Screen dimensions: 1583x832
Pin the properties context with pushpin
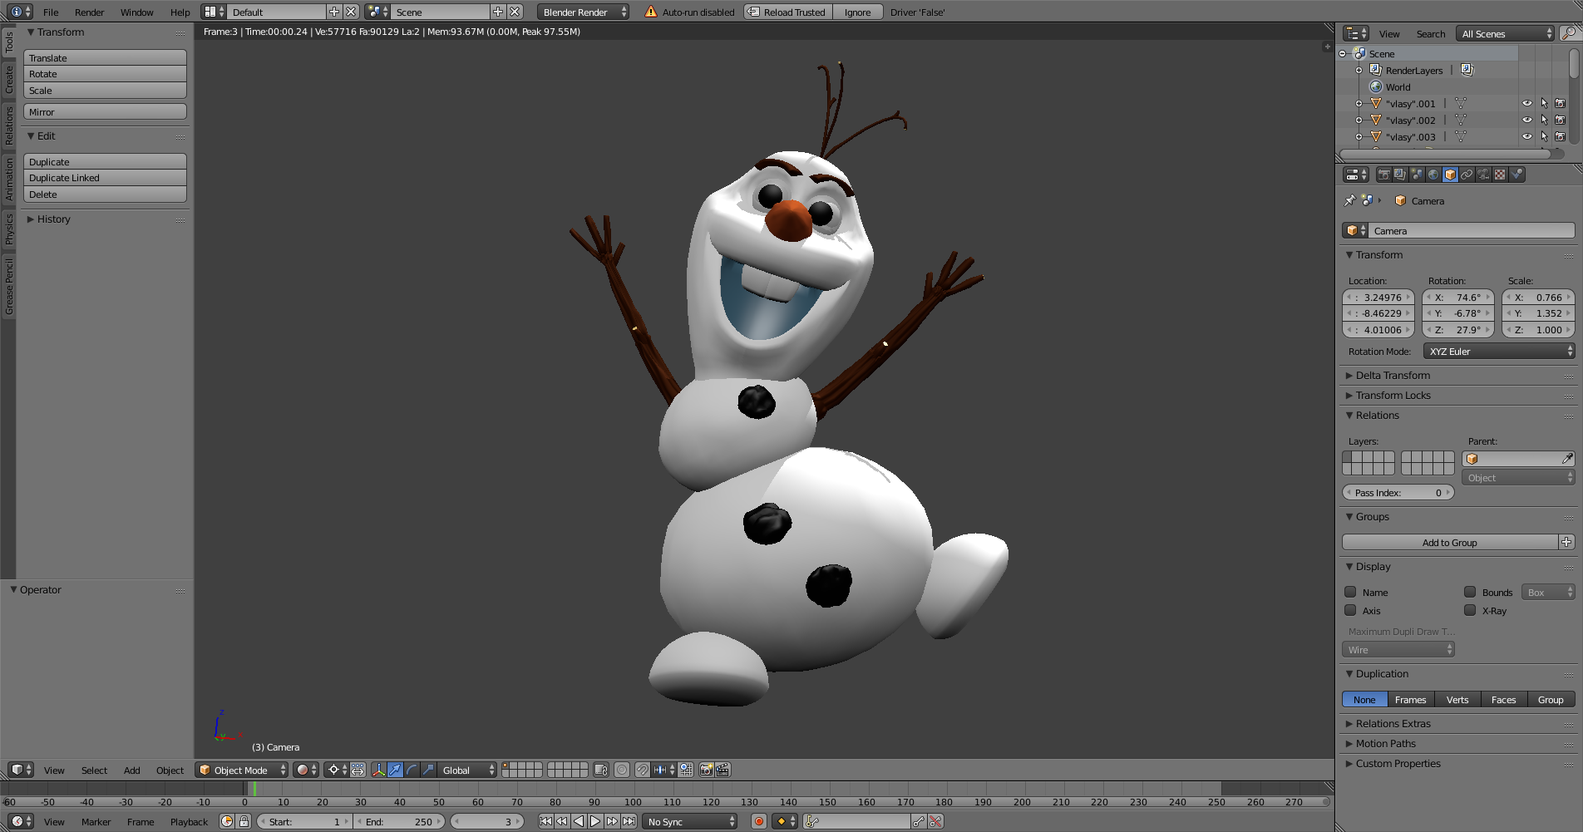click(1350, 200)
